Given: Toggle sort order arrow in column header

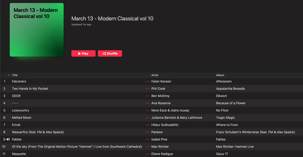Looking at the screenshot, I should click(x=9, y=75).
